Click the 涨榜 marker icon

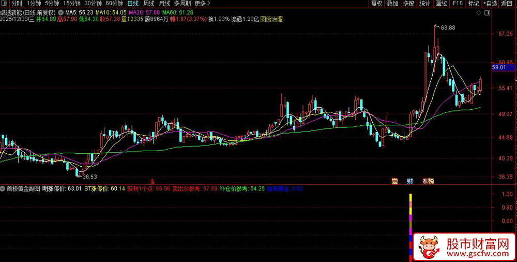[428, 181]
